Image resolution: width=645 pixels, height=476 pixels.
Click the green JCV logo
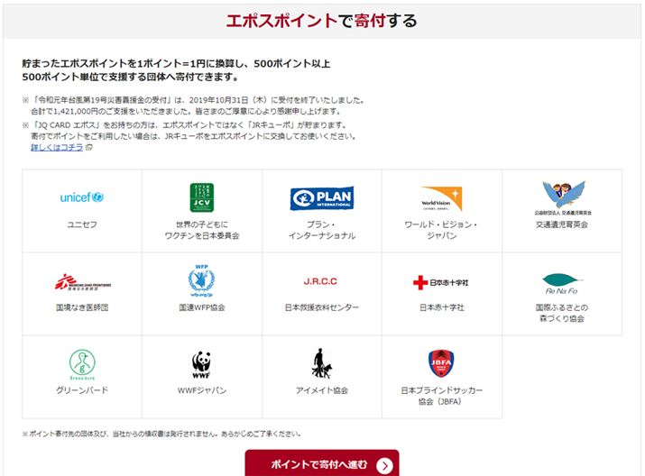201,197
